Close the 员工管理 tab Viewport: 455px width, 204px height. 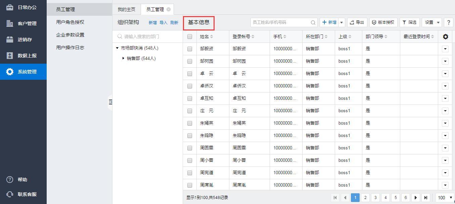[169, 9]
